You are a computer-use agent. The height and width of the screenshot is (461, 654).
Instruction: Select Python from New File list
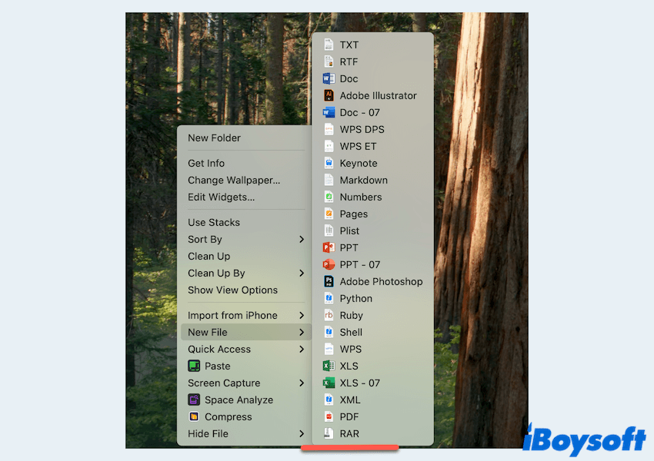coord(355,299)
